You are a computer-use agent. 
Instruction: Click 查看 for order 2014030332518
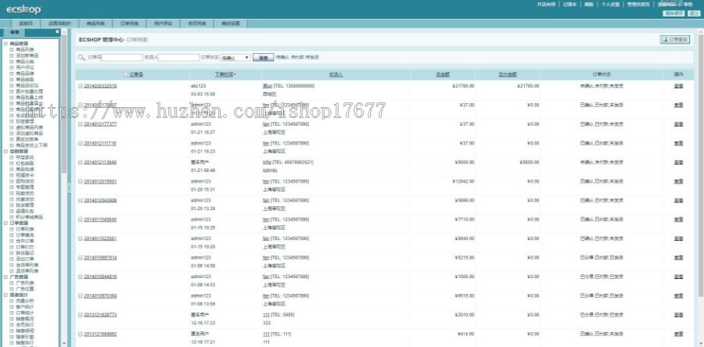click(678, 86)
